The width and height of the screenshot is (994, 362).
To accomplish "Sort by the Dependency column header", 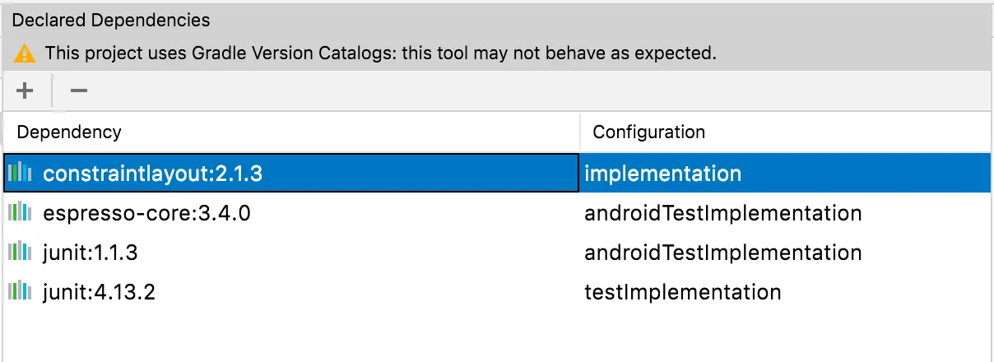I will point(291,132).
